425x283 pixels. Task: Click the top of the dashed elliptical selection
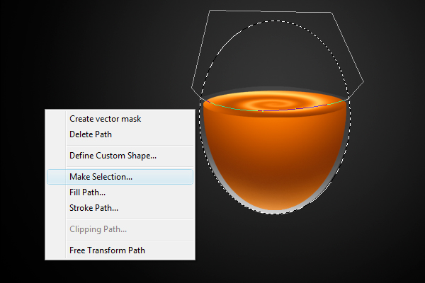click(x=275, y=21)
